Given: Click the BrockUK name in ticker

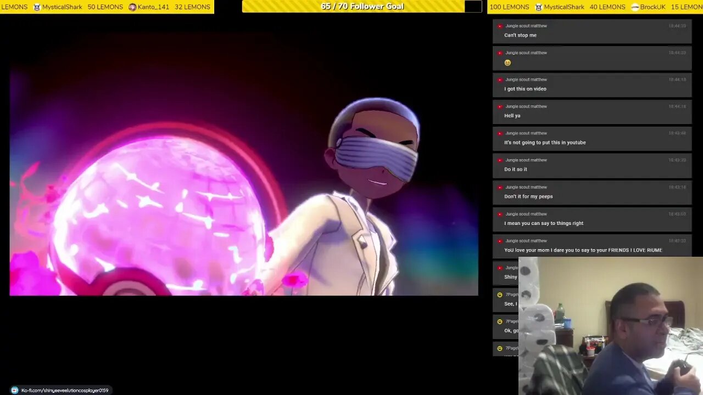Looking at the screenshot, I should [x=653, y=7].
